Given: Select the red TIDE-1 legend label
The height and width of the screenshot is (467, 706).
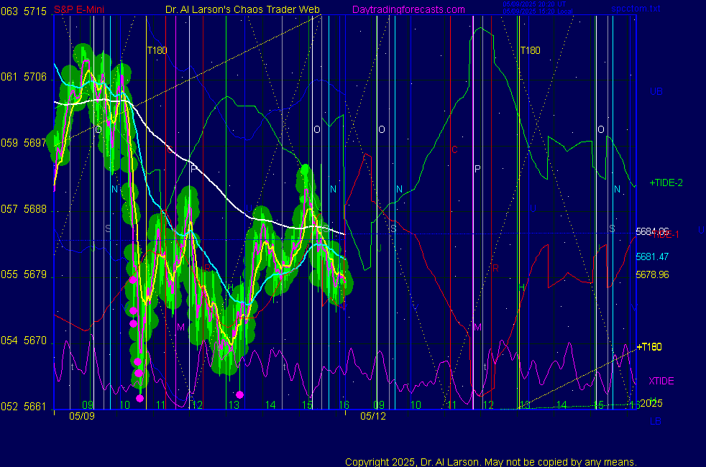Looking at the screenshot, I should (666, 234).
